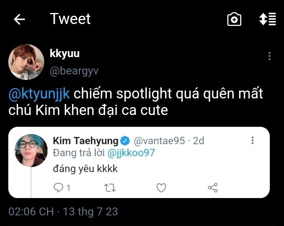Open Kim Taehyung avatar picture
This screenshot has width=284, height=226.
point(31,150)
